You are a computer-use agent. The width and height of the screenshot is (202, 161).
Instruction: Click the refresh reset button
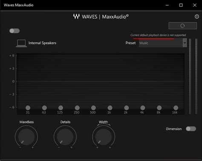tap(183, 26)
